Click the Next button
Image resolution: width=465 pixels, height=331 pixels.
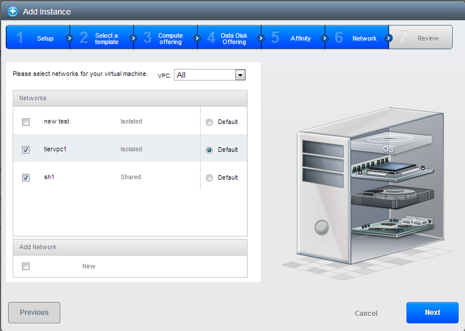[x=433, y=312]
